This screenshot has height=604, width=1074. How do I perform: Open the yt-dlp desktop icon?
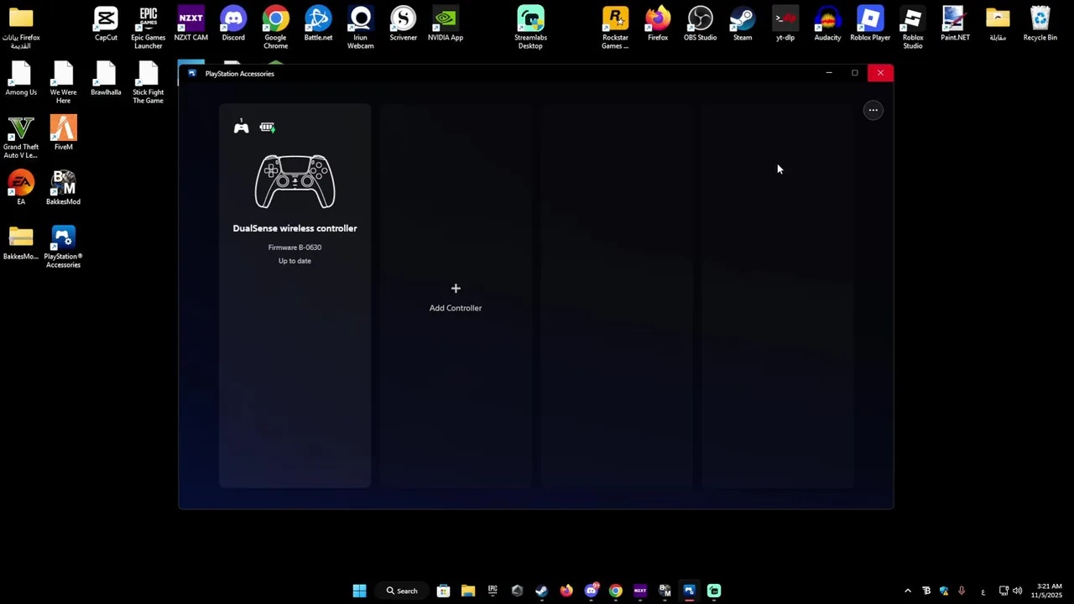pos(785,24)
